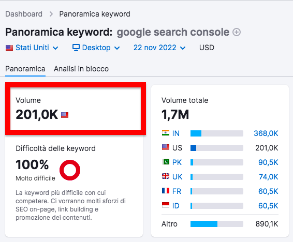
Task: Click the France flag icon
Action: point(166,191)
